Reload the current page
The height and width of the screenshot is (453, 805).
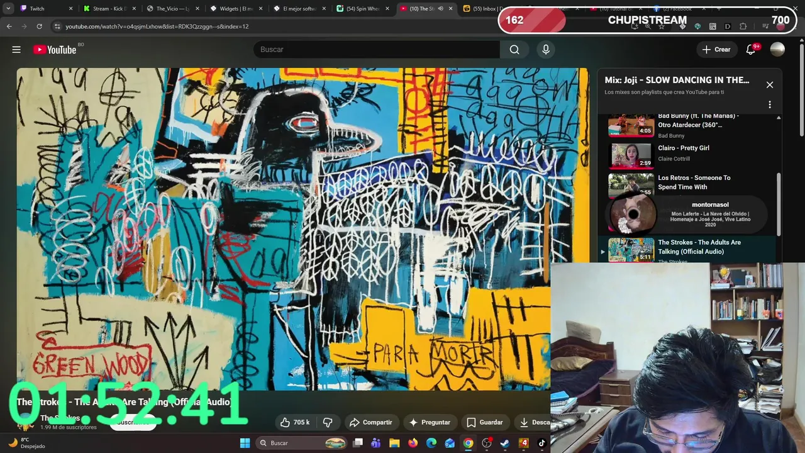click(39, 26)
